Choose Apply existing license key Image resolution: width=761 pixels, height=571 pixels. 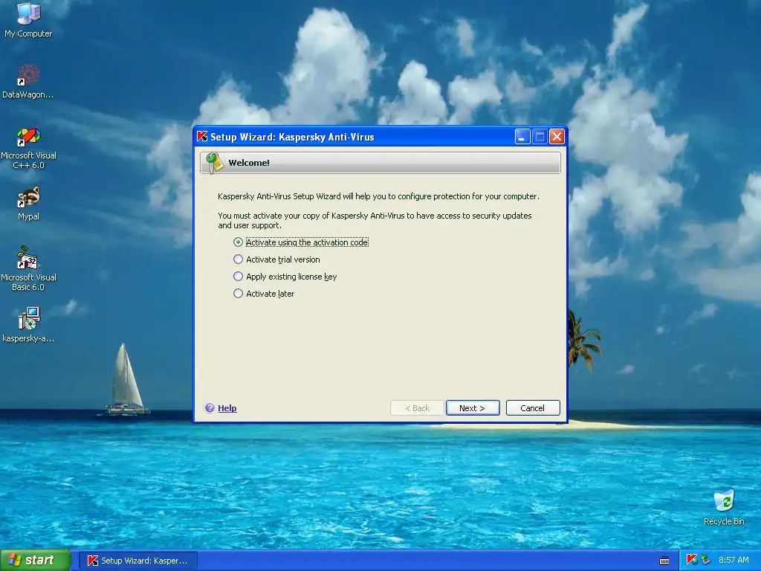point(285,277)
